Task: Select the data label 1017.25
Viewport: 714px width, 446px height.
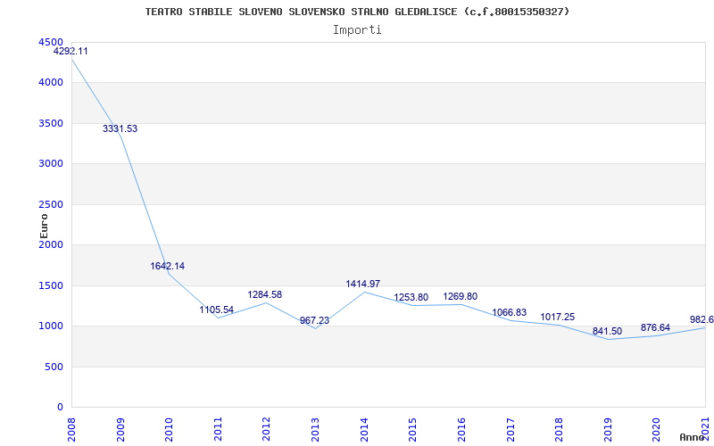Action: point(557,318)
